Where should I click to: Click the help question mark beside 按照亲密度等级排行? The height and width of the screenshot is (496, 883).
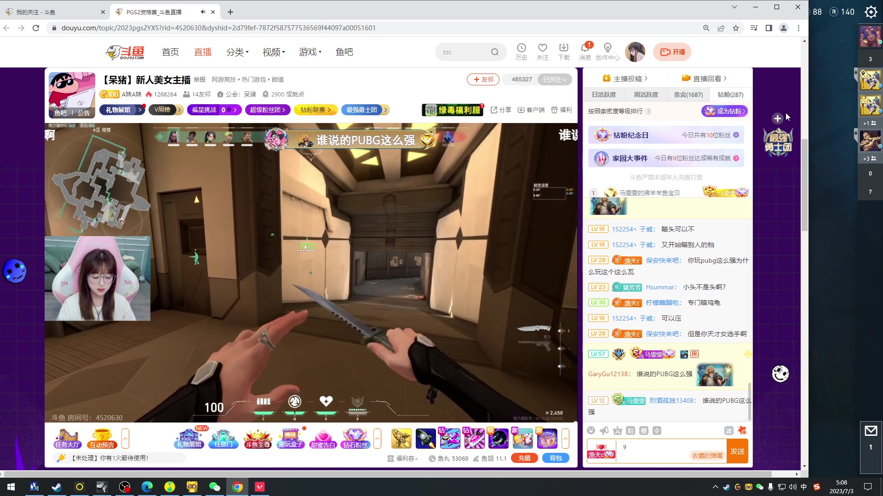(x=648, y=111)
